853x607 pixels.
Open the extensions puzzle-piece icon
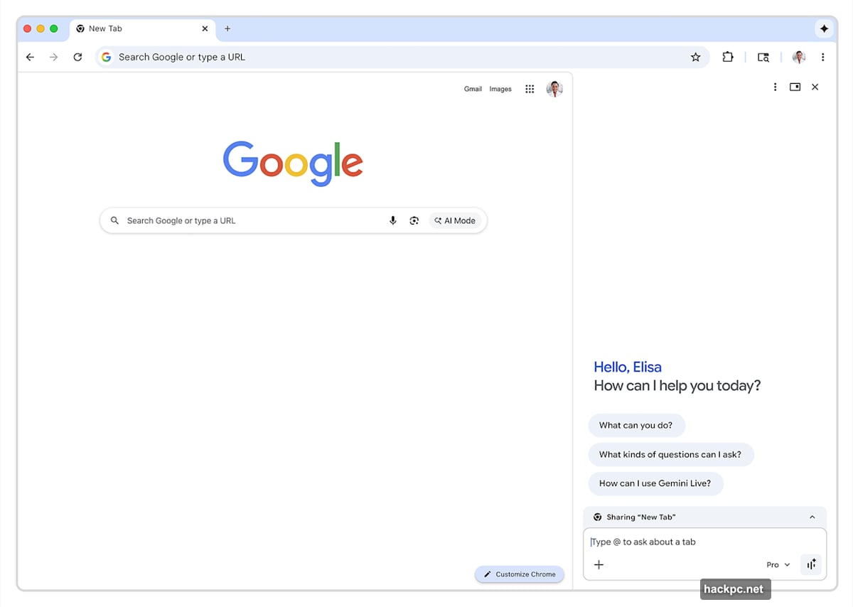point(728,57)
